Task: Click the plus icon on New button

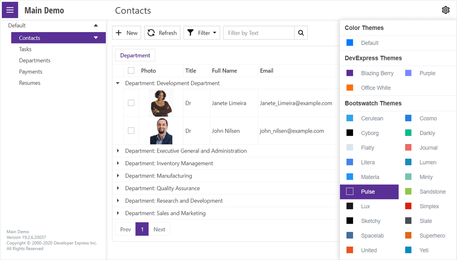Action: pos(119,33)
